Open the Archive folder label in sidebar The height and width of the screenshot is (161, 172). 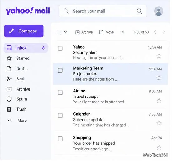click(23, 89)
